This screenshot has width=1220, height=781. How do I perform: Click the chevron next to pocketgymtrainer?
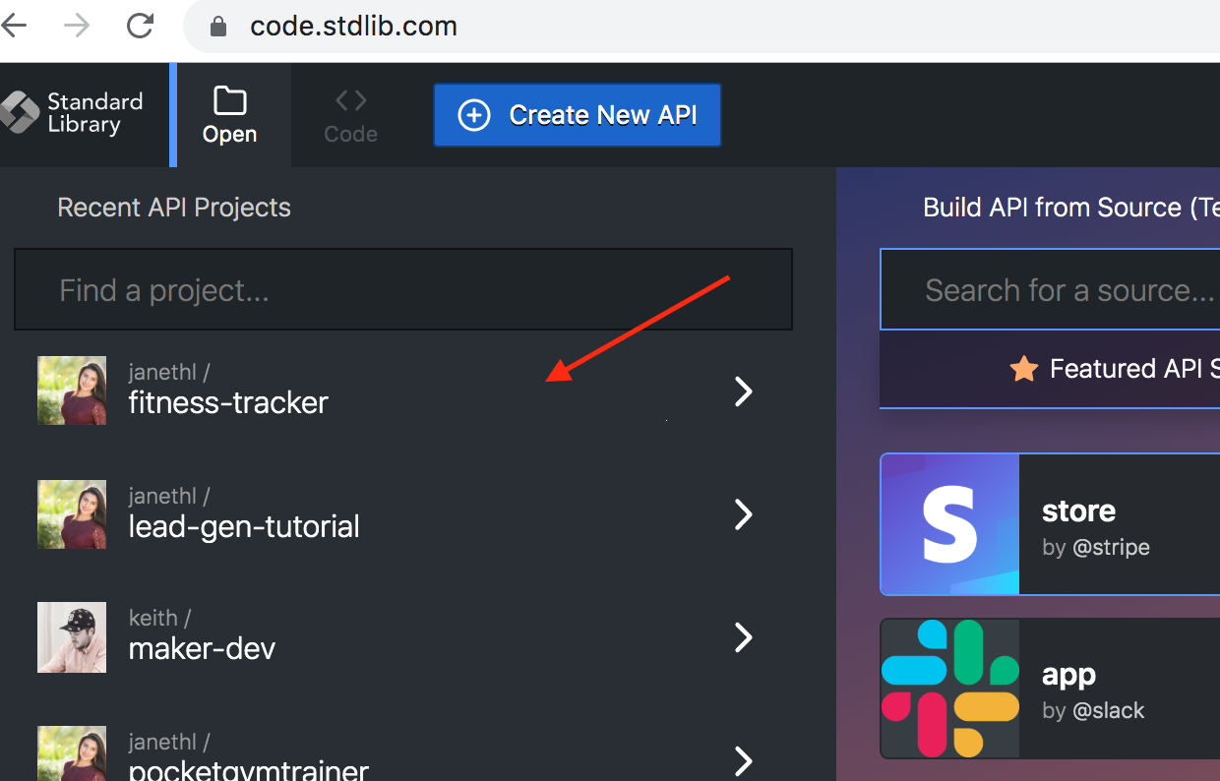coord(744,760)
